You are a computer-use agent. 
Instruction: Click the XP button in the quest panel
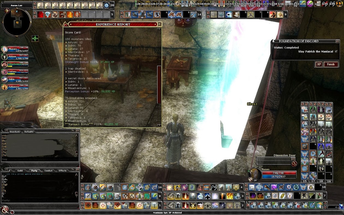coord(319,64)
